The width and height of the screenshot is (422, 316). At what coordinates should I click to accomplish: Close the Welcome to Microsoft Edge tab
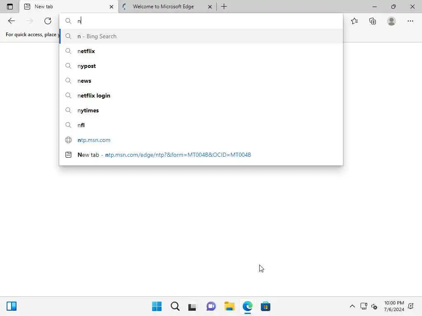click(210, 7)
